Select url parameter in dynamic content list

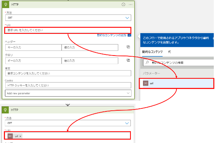tap(176, 83)
